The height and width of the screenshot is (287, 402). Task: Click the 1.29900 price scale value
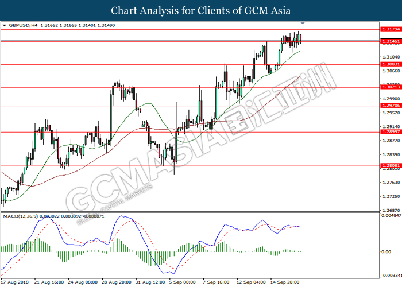click(391, 99)
